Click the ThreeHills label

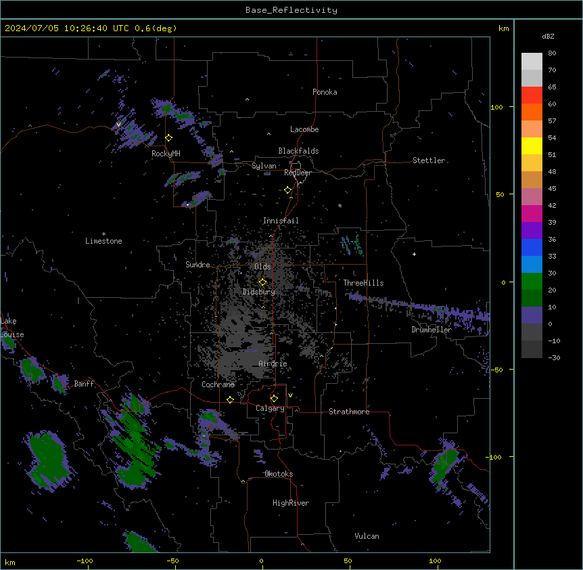pyautogui.click(x=363, y=283)
